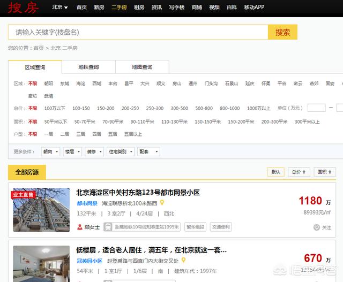Image resolution: width=343 pixels, height=282 pixels.
Task: Click the 冠英园小区 community link
Action: coord(90,261)
